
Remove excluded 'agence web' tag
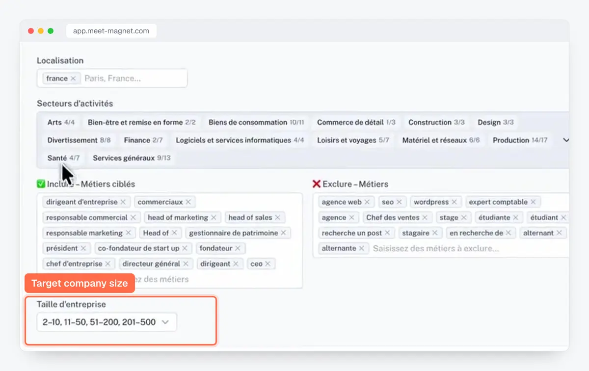coord(367,202)
